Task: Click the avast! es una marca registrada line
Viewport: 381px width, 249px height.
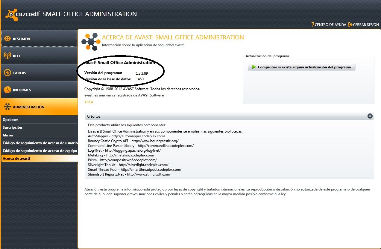Action: point(124,95)
